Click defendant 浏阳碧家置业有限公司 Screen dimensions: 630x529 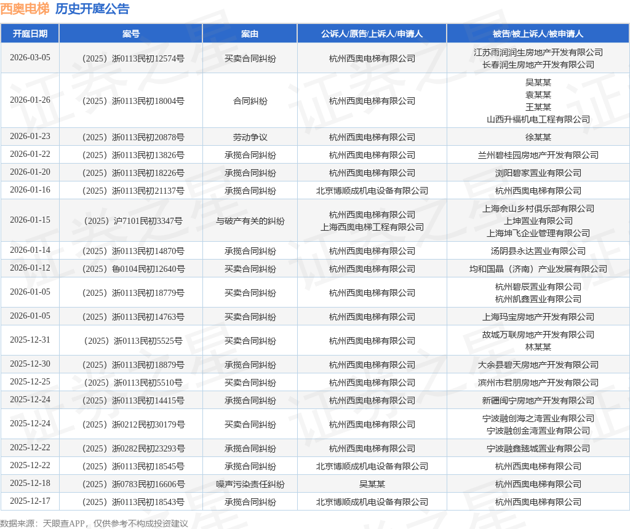[538, 173]
